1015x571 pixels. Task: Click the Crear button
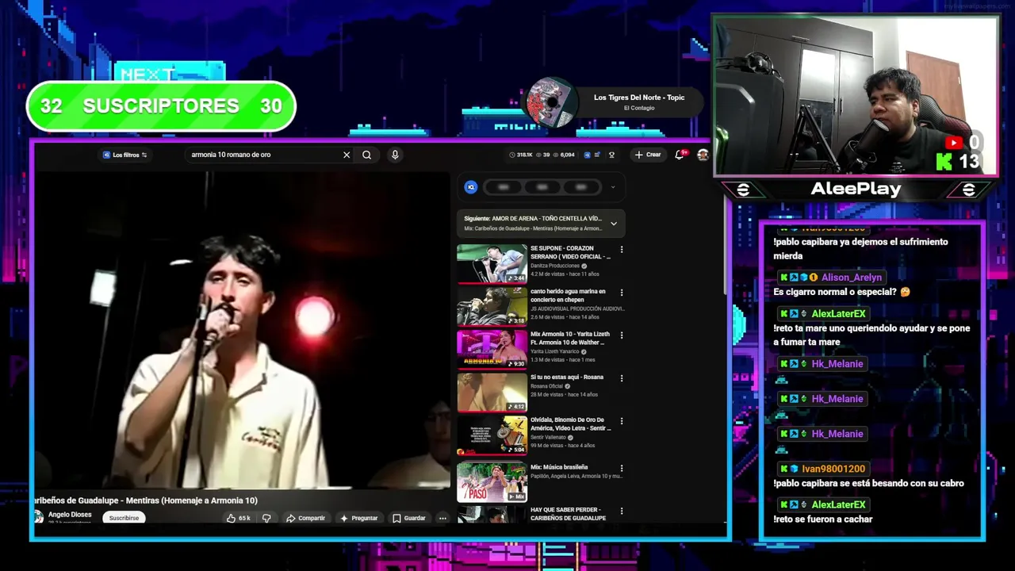coord(648,155)
